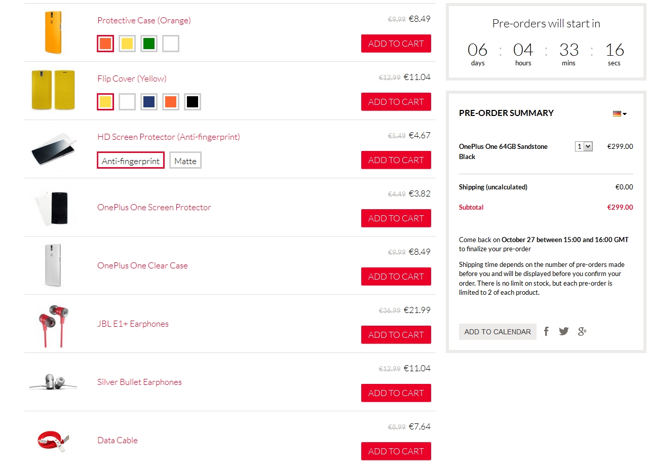Add Data Cable to cart
The height and width of the screenshot is (469, 650).
point(396,451)
